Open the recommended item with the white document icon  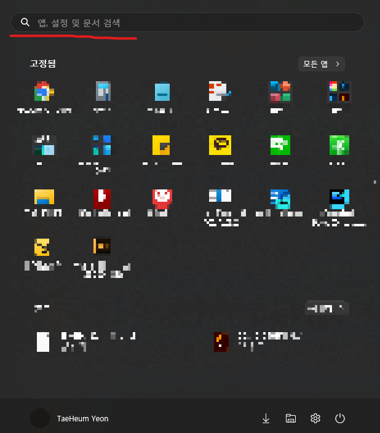[85, 342]
